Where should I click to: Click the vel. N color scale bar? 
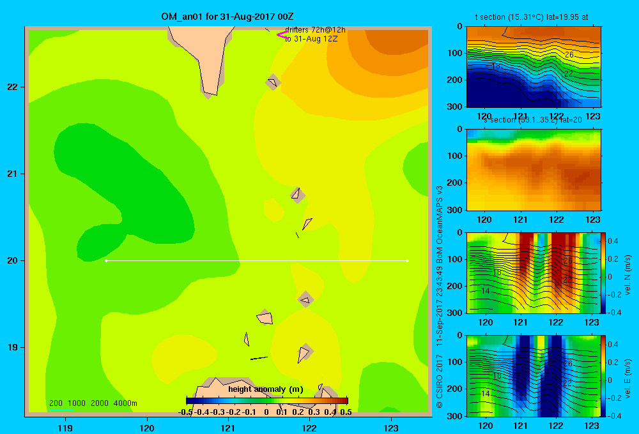pos(604,273)
